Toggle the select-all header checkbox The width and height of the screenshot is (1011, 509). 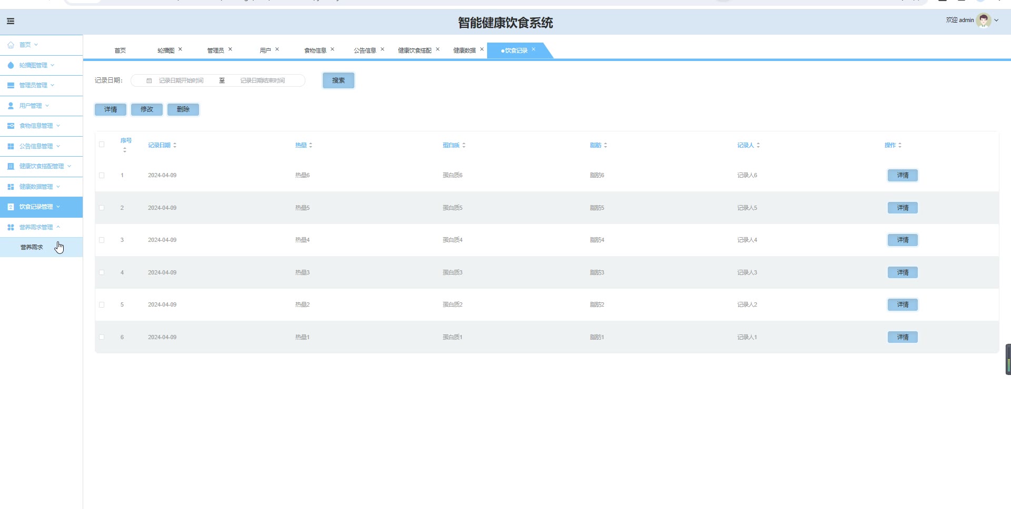pyautogui.click(x=102, y=145)
